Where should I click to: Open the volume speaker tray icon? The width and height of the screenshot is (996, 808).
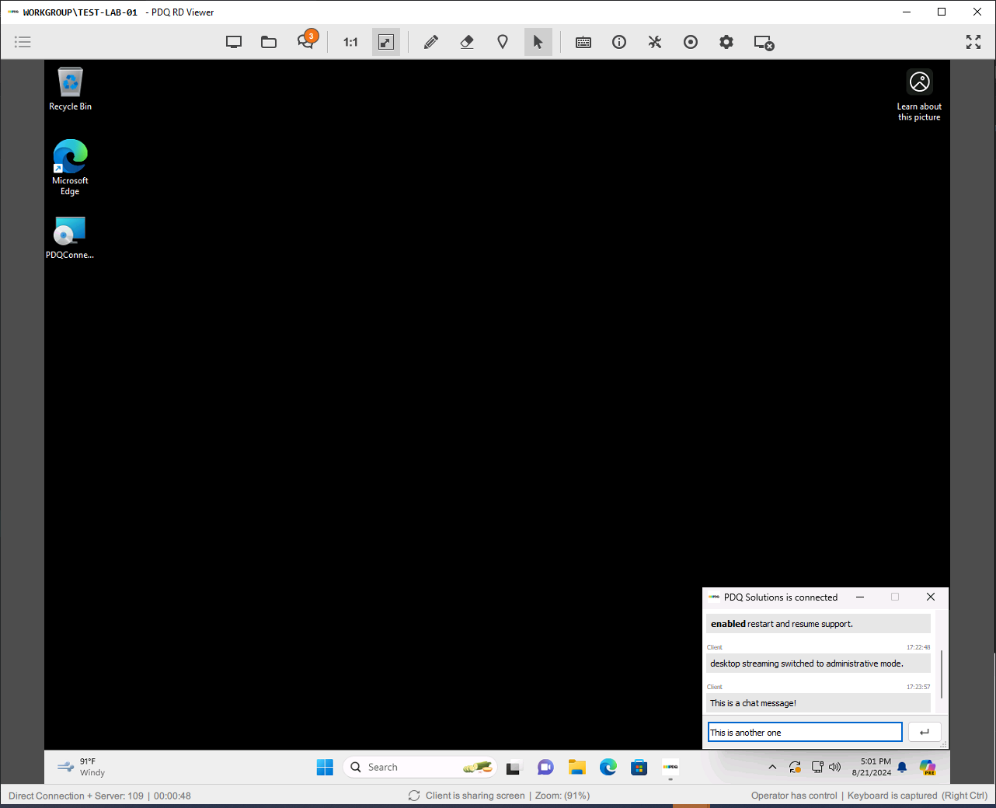pyautogui.click(x=835, y=767)
